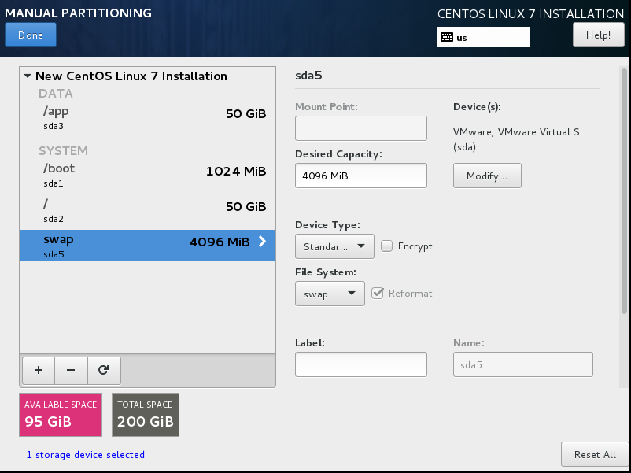Click the vertical scrollbar on the right panel
This screenshot has height=473, width=631.
pyautogui.click(x=624, y=191)
